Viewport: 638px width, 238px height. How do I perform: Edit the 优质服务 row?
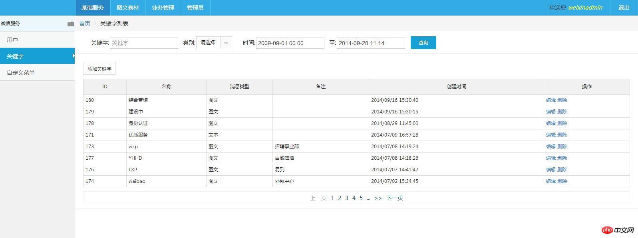551,135
